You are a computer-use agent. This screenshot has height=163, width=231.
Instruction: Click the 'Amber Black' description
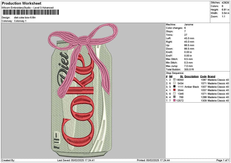tap(192, 87)
